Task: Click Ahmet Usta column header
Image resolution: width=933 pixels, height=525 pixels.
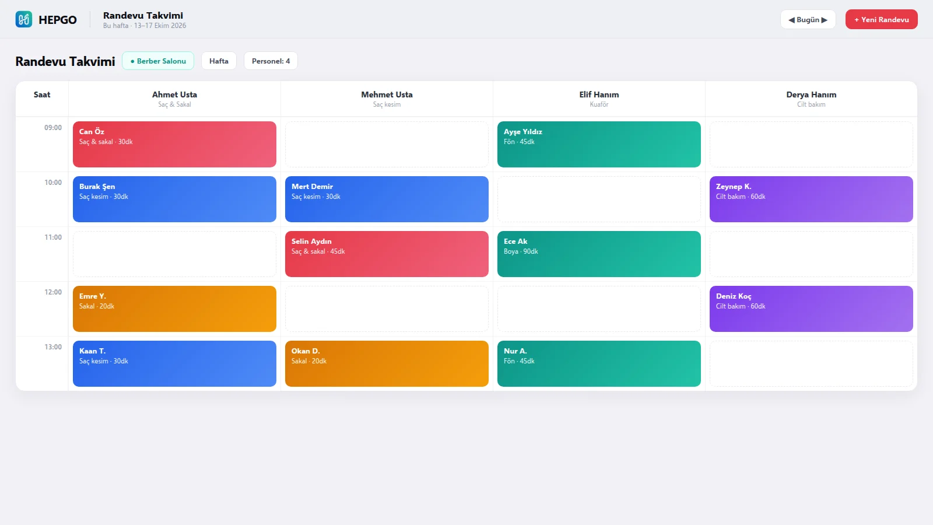Action: 174,99
